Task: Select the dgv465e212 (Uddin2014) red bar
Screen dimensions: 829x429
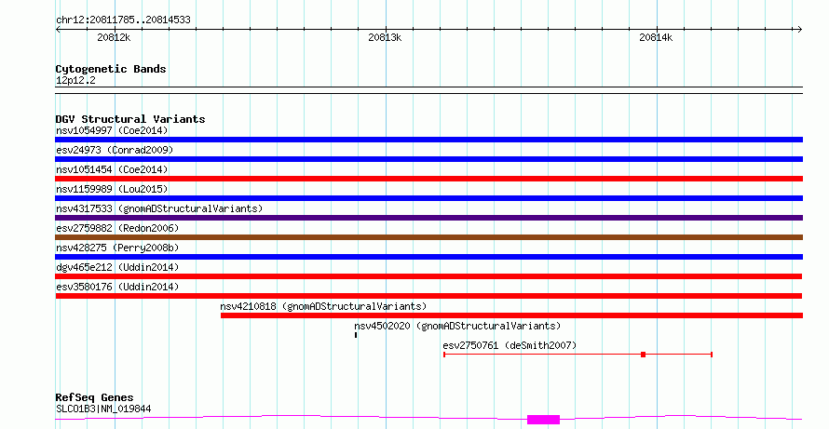Action: [428, 276]
